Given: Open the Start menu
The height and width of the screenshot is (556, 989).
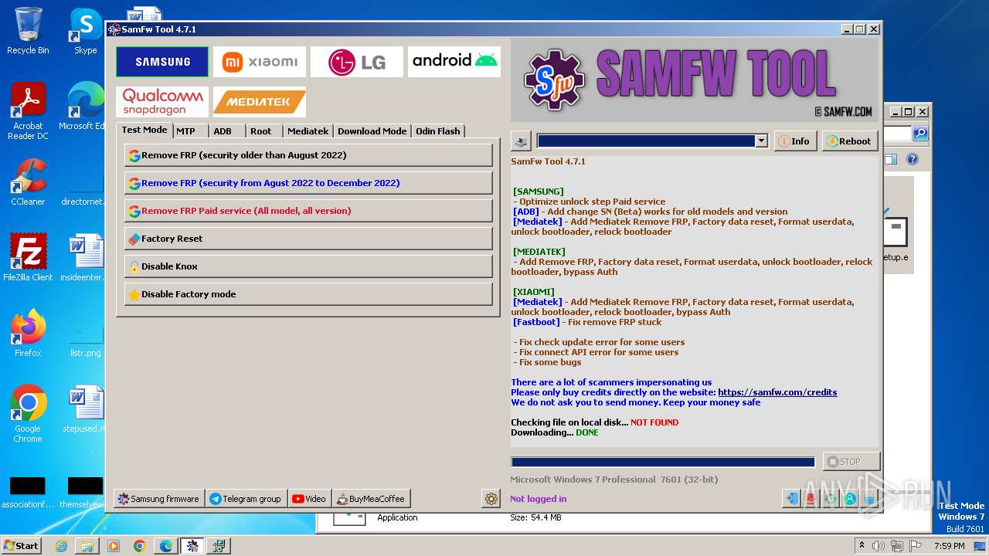Looking at the screenshot, I should 21,546.
